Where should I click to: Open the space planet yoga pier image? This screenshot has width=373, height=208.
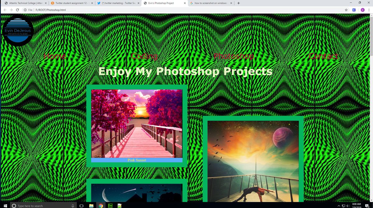pos(253,161)
